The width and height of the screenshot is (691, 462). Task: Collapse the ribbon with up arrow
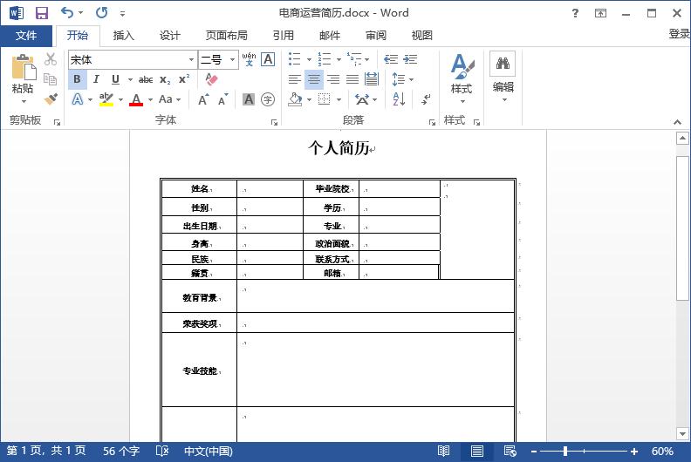(677, 122)
